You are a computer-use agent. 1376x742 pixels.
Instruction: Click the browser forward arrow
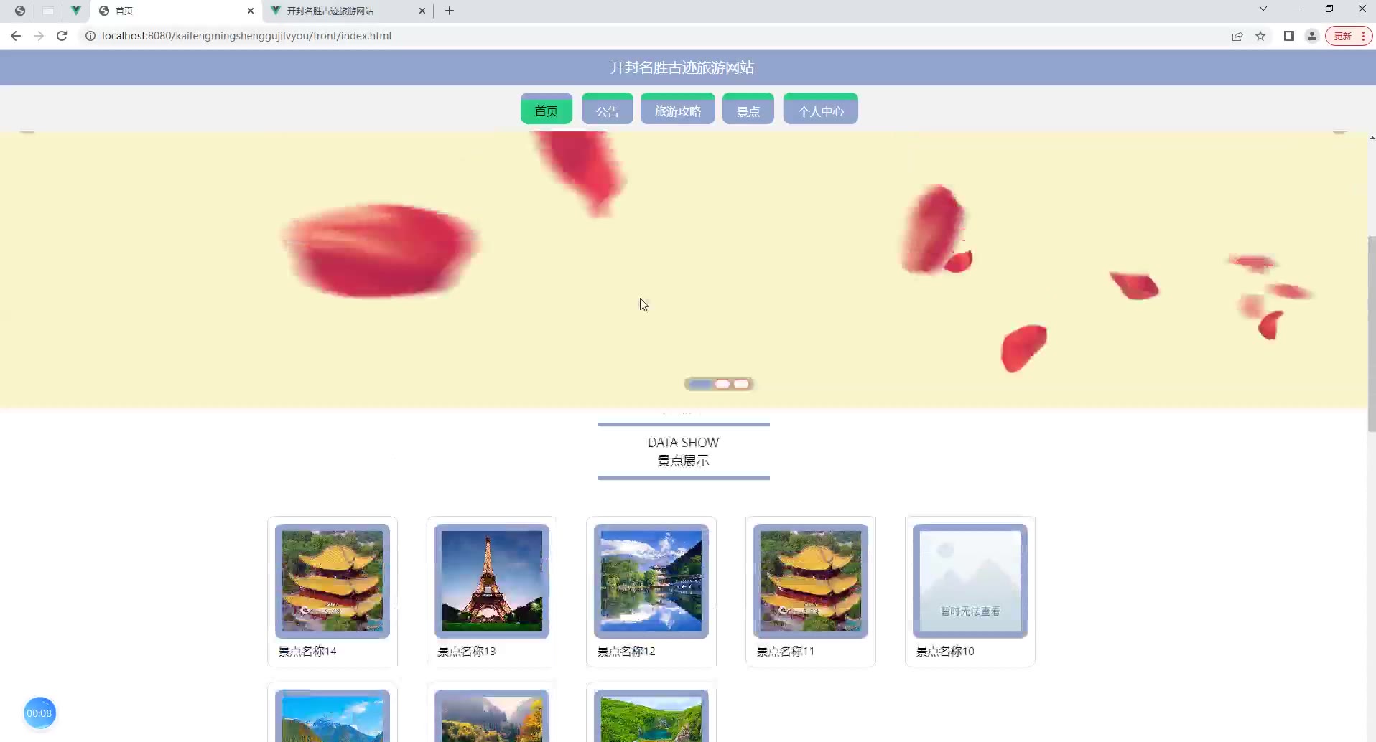[39, 36]
